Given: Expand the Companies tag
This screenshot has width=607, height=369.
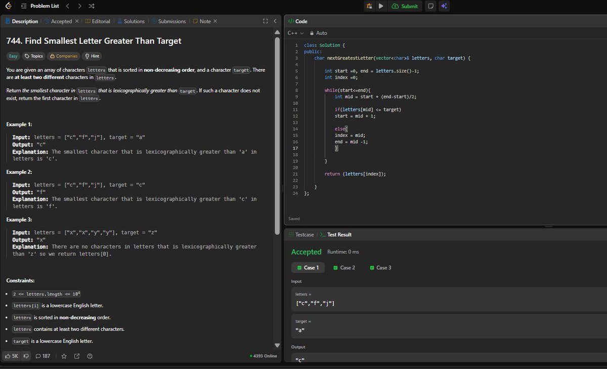Looking at the screenshot, I should [x=63, y=56].
